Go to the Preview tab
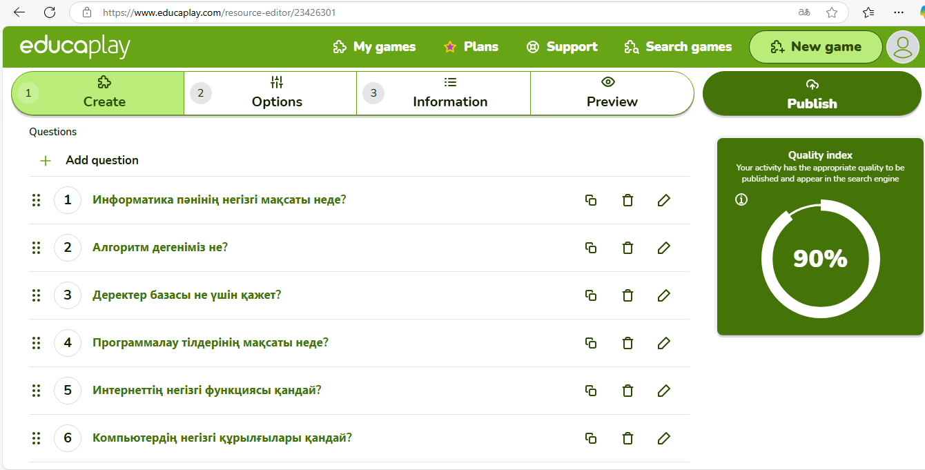This screenshot has width=925, height=470. 612,93
